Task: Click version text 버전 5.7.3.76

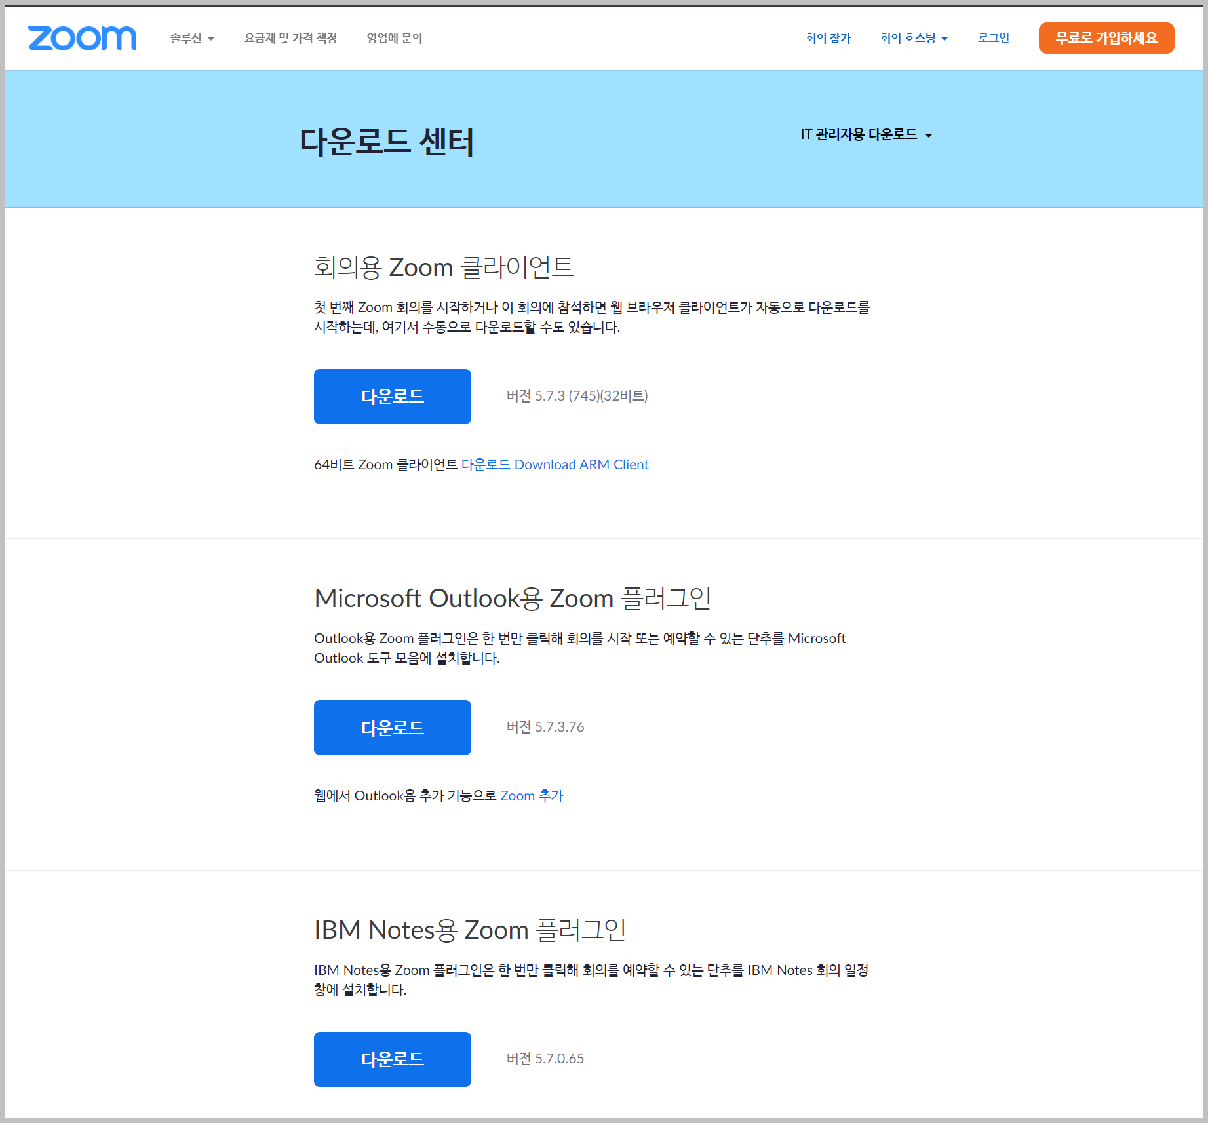Action: [x=545, y=727]
